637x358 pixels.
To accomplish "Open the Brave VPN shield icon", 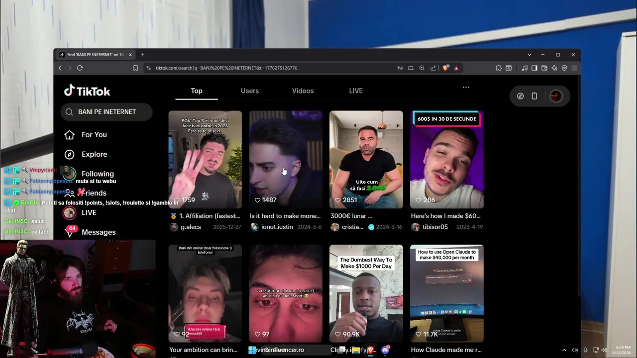I will click(x=564, y=68).
